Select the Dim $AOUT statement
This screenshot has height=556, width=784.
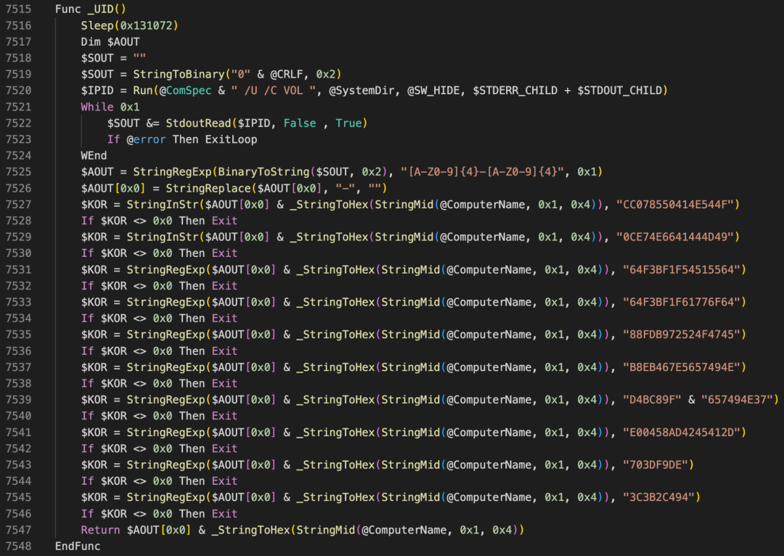pos(110,41)
